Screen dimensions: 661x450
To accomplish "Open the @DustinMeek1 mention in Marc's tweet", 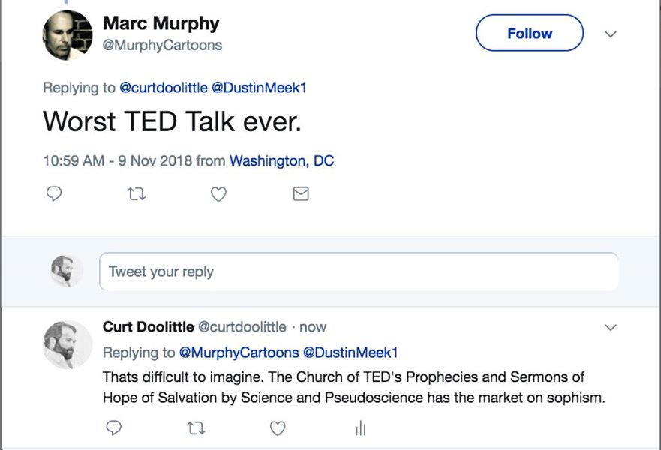I will point(259,88).
